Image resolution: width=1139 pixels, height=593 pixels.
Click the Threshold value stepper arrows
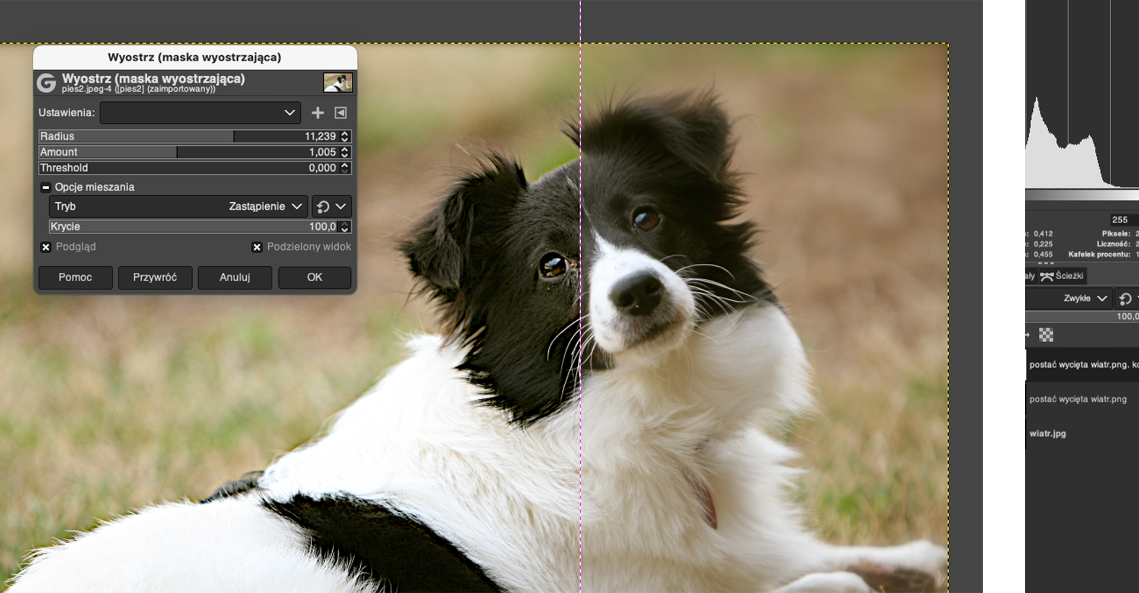[345, 168]
